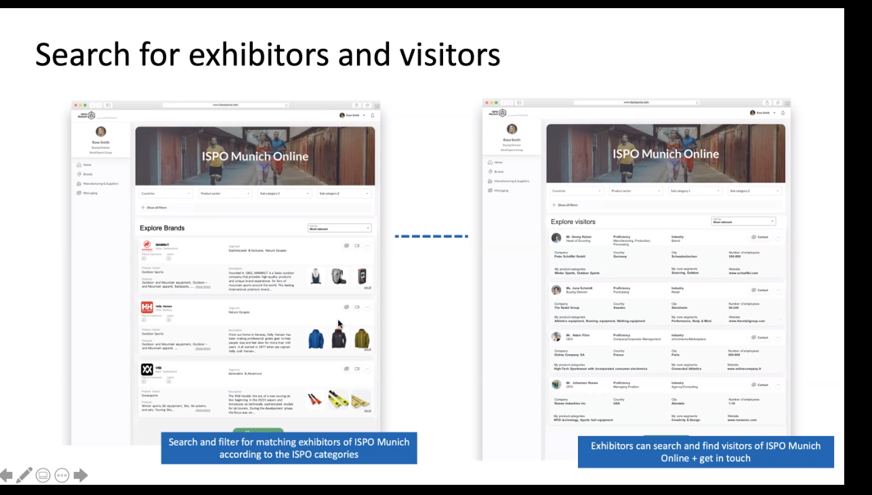Open slideshow more options ellipsis
The height and width of the screenshot is (495, 872).
pyautogui.click(x=62, y=475)
